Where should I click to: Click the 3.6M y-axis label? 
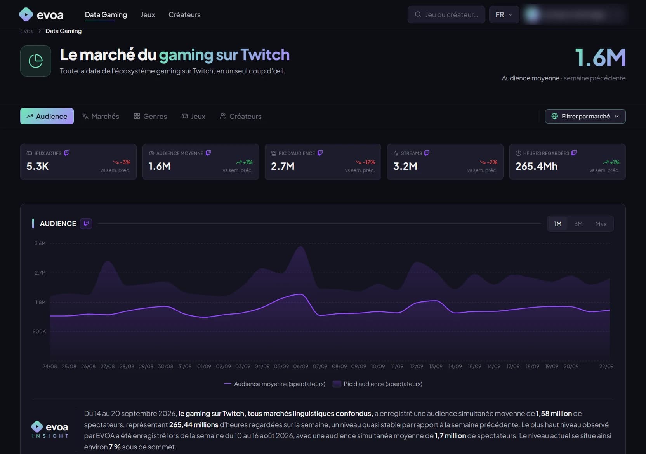pos(40,243)
